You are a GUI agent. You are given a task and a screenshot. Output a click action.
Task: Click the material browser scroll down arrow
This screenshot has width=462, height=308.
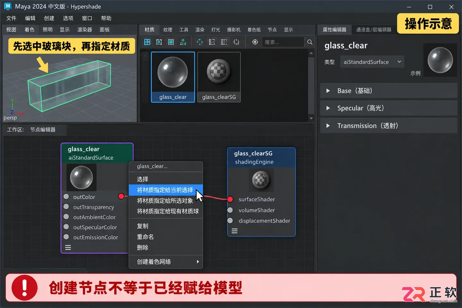[x=311, y=118]
